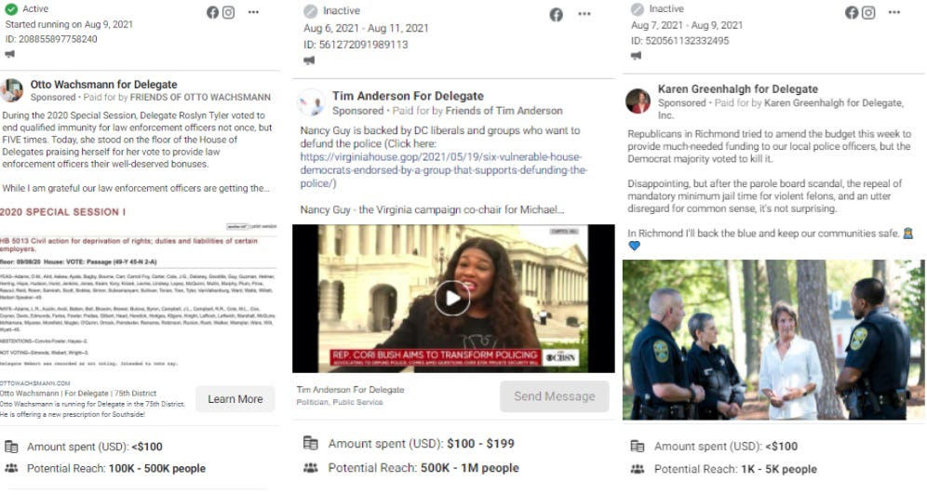Open photo of Greenhalgh with police officers

(773, 340)
